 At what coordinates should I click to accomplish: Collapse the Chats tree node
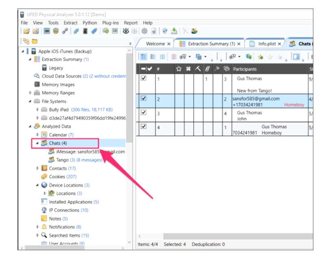tap(37, 143)
